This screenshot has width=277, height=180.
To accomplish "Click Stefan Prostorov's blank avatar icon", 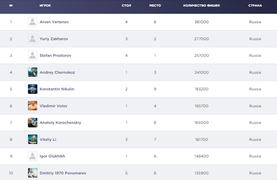I will click(x=32, y=56).
